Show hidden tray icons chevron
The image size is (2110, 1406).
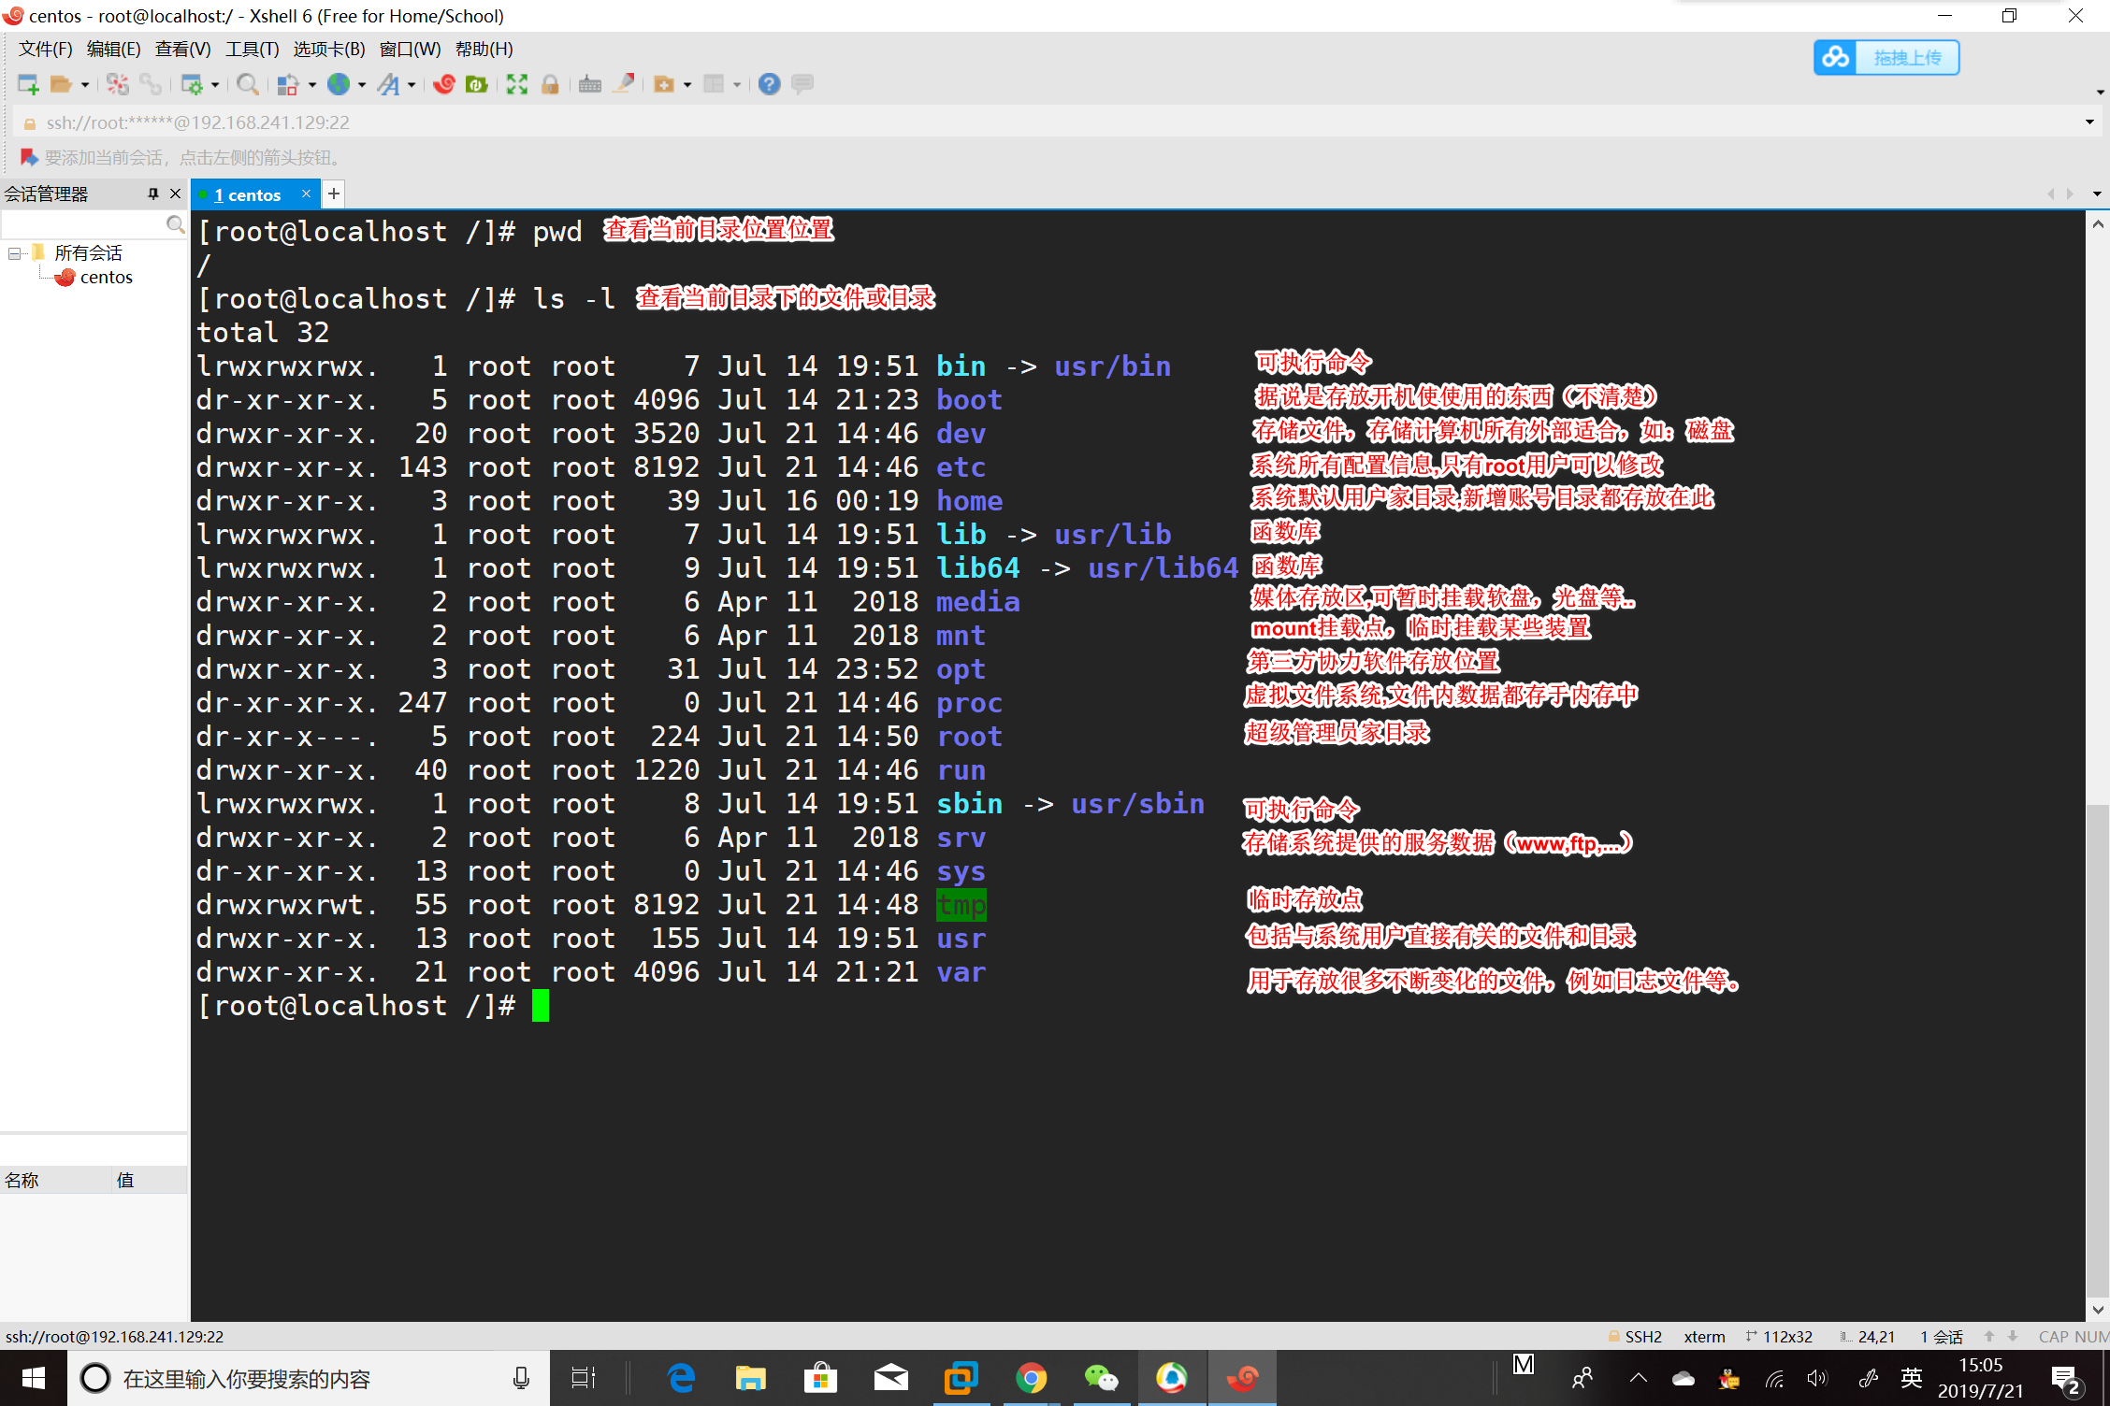[x=1638, y=1378]
